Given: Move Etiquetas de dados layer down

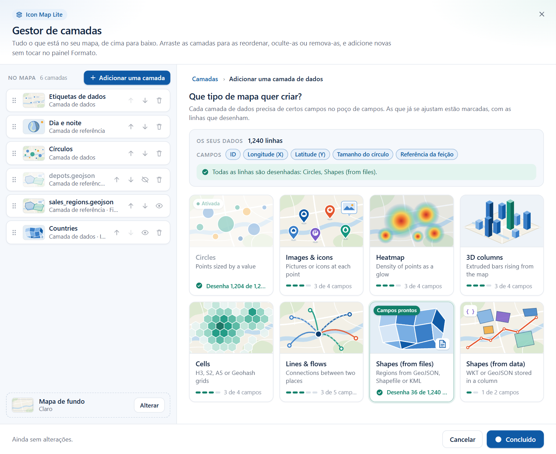Looking at the screenshot, I should (x=145, y=101).
